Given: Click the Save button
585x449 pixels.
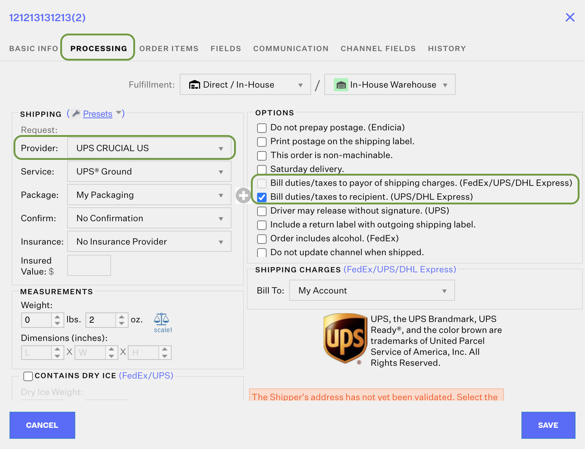Looking at the screenshot, I should pos(548,425).
